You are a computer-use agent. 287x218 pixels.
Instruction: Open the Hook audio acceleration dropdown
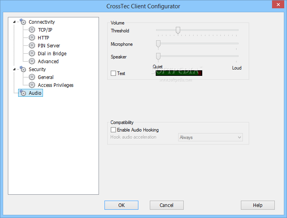[210, 137]
